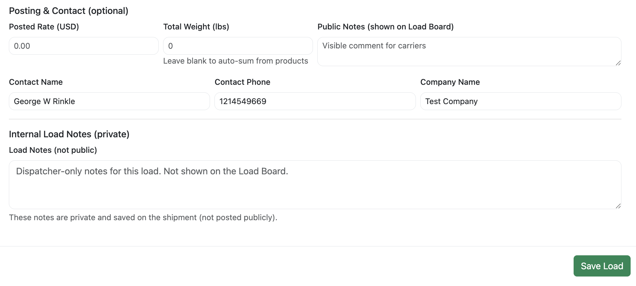Click the Contact Name field showing George W Rinkle
This screenshot has width=636, height=286.
point(109,101)
